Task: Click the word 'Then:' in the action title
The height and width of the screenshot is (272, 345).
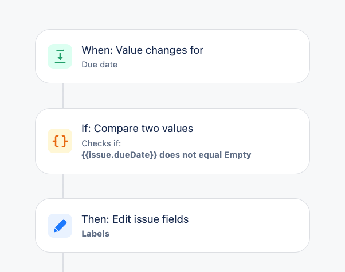Action: coord(96,219)
